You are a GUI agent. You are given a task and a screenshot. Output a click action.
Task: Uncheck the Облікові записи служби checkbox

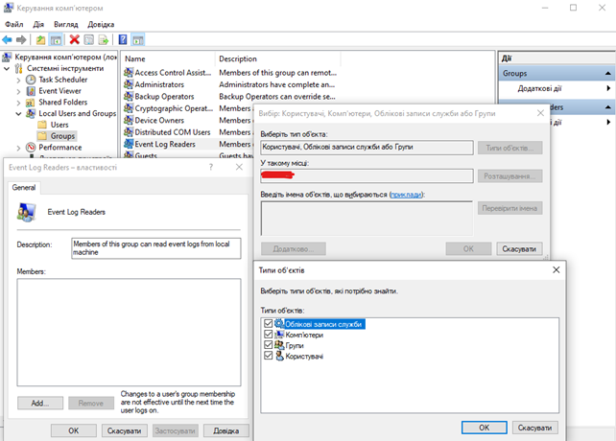click(x=267, y=324)
